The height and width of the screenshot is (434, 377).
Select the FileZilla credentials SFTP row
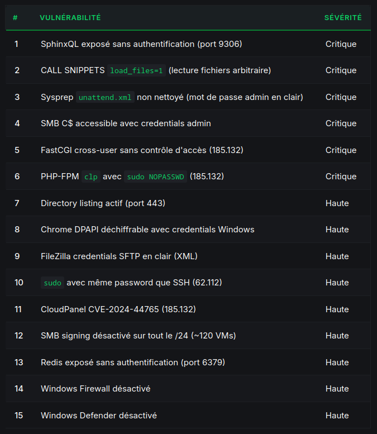pyautogui.click(x=119, y=256)
